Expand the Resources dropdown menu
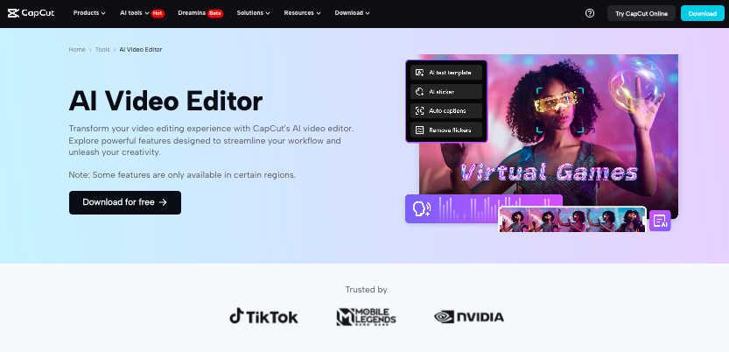Viewport: 729px width, 352px height. [302, 13]
